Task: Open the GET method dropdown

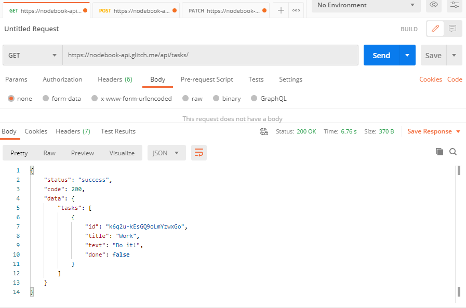Action: pos(32,55)
